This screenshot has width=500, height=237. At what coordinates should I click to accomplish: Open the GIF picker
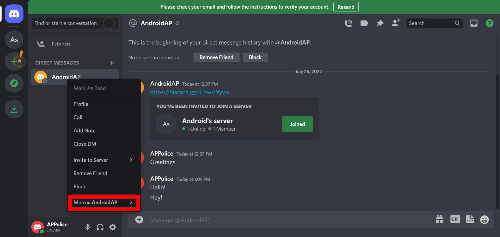click(x=455, y=219)
